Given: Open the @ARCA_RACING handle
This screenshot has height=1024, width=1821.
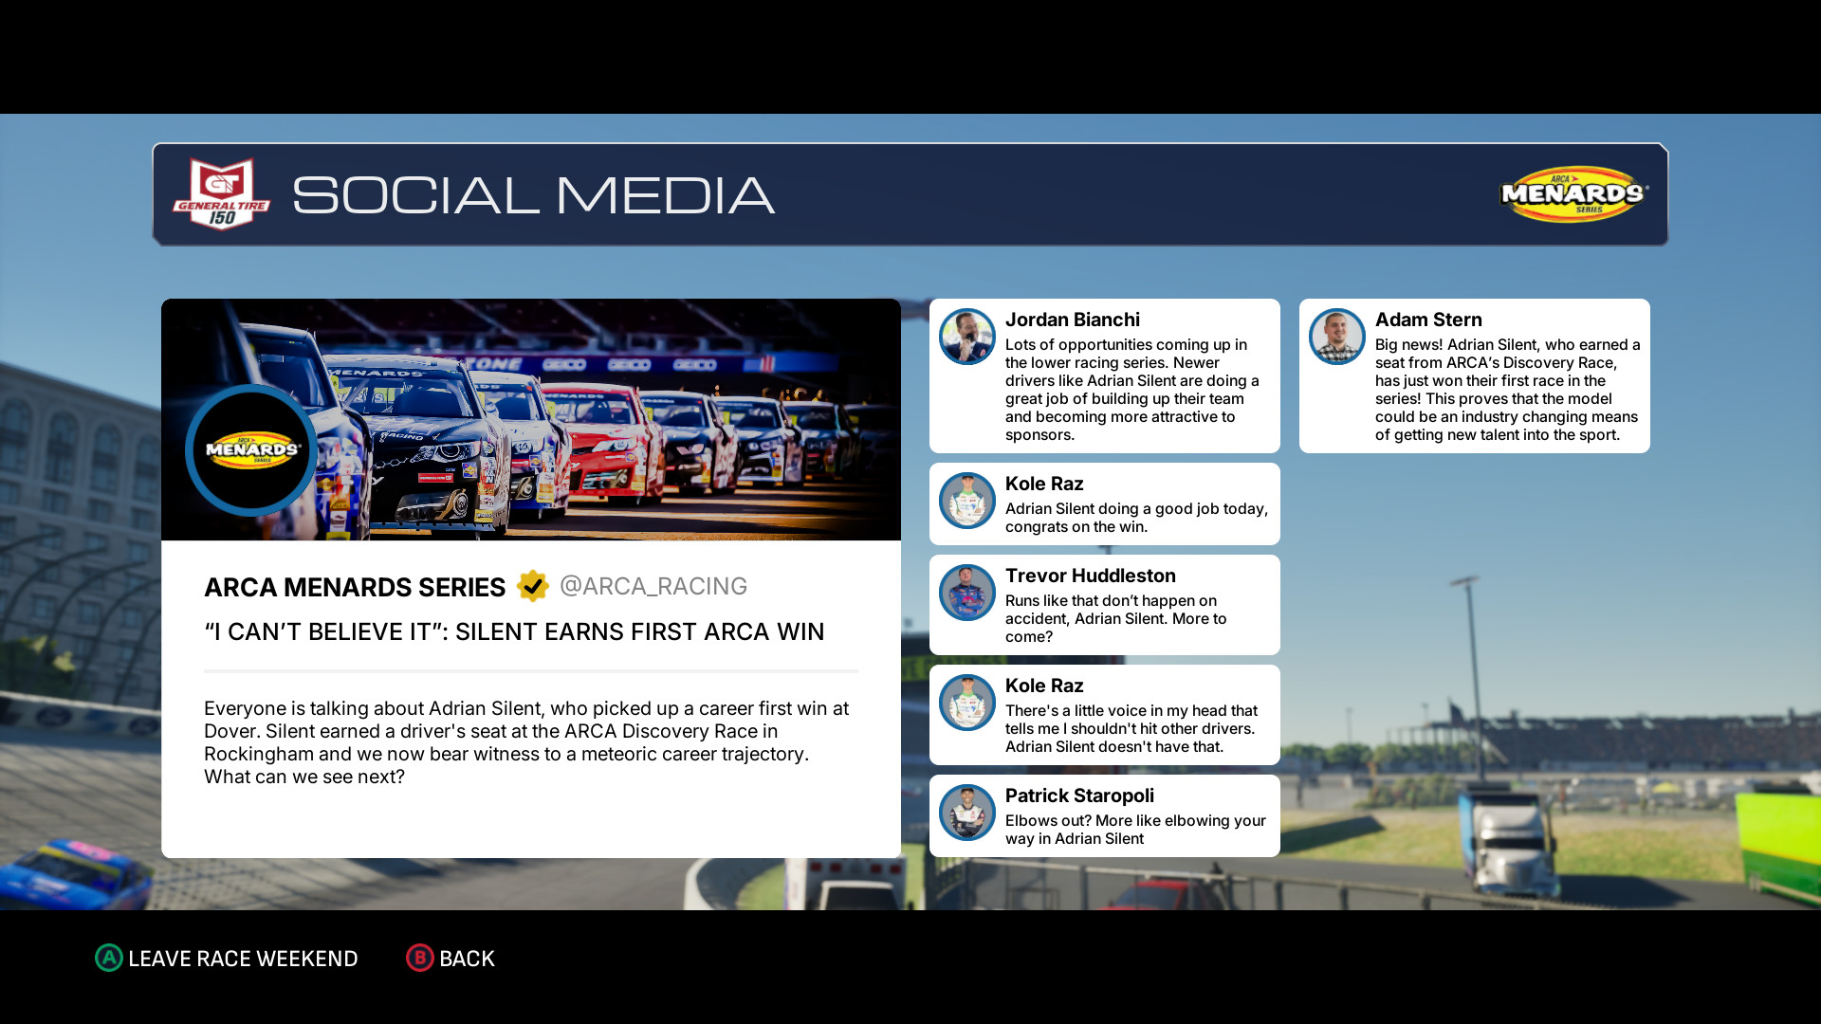Looking at the screenshot, I should click(653, 586).
